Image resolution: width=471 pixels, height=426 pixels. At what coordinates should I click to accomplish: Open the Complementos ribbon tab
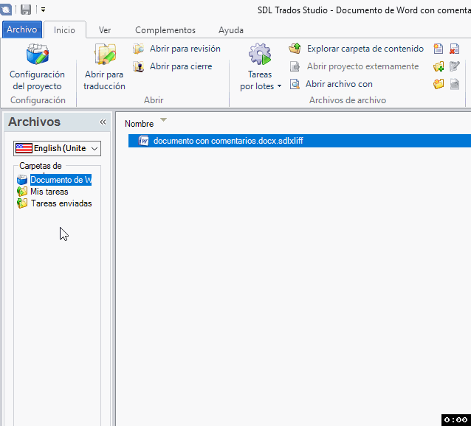[165, 30]
